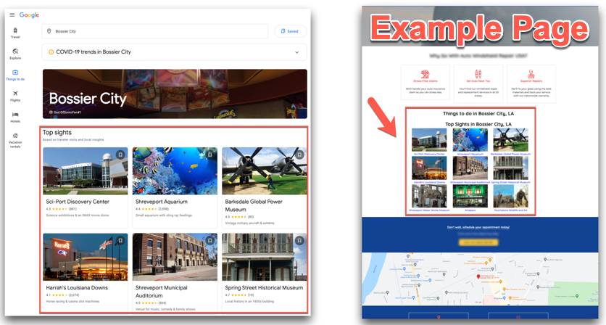Click the Shreveport Municipal Auditorium link on example page
Viewport: 606px width, 325px height.
tap(470, 182)
